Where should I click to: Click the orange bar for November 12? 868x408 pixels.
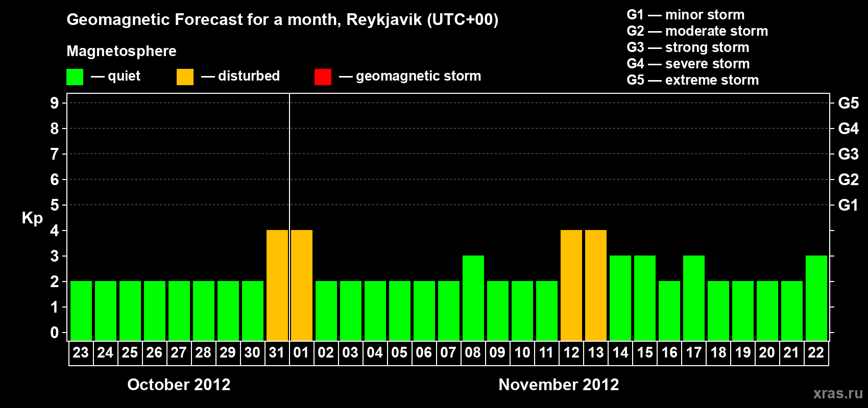(x=571, y=285)
